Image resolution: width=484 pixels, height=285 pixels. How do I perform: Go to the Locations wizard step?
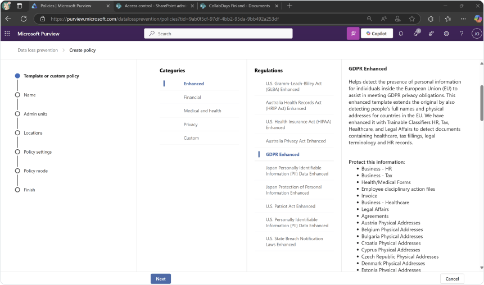(33, 133)
